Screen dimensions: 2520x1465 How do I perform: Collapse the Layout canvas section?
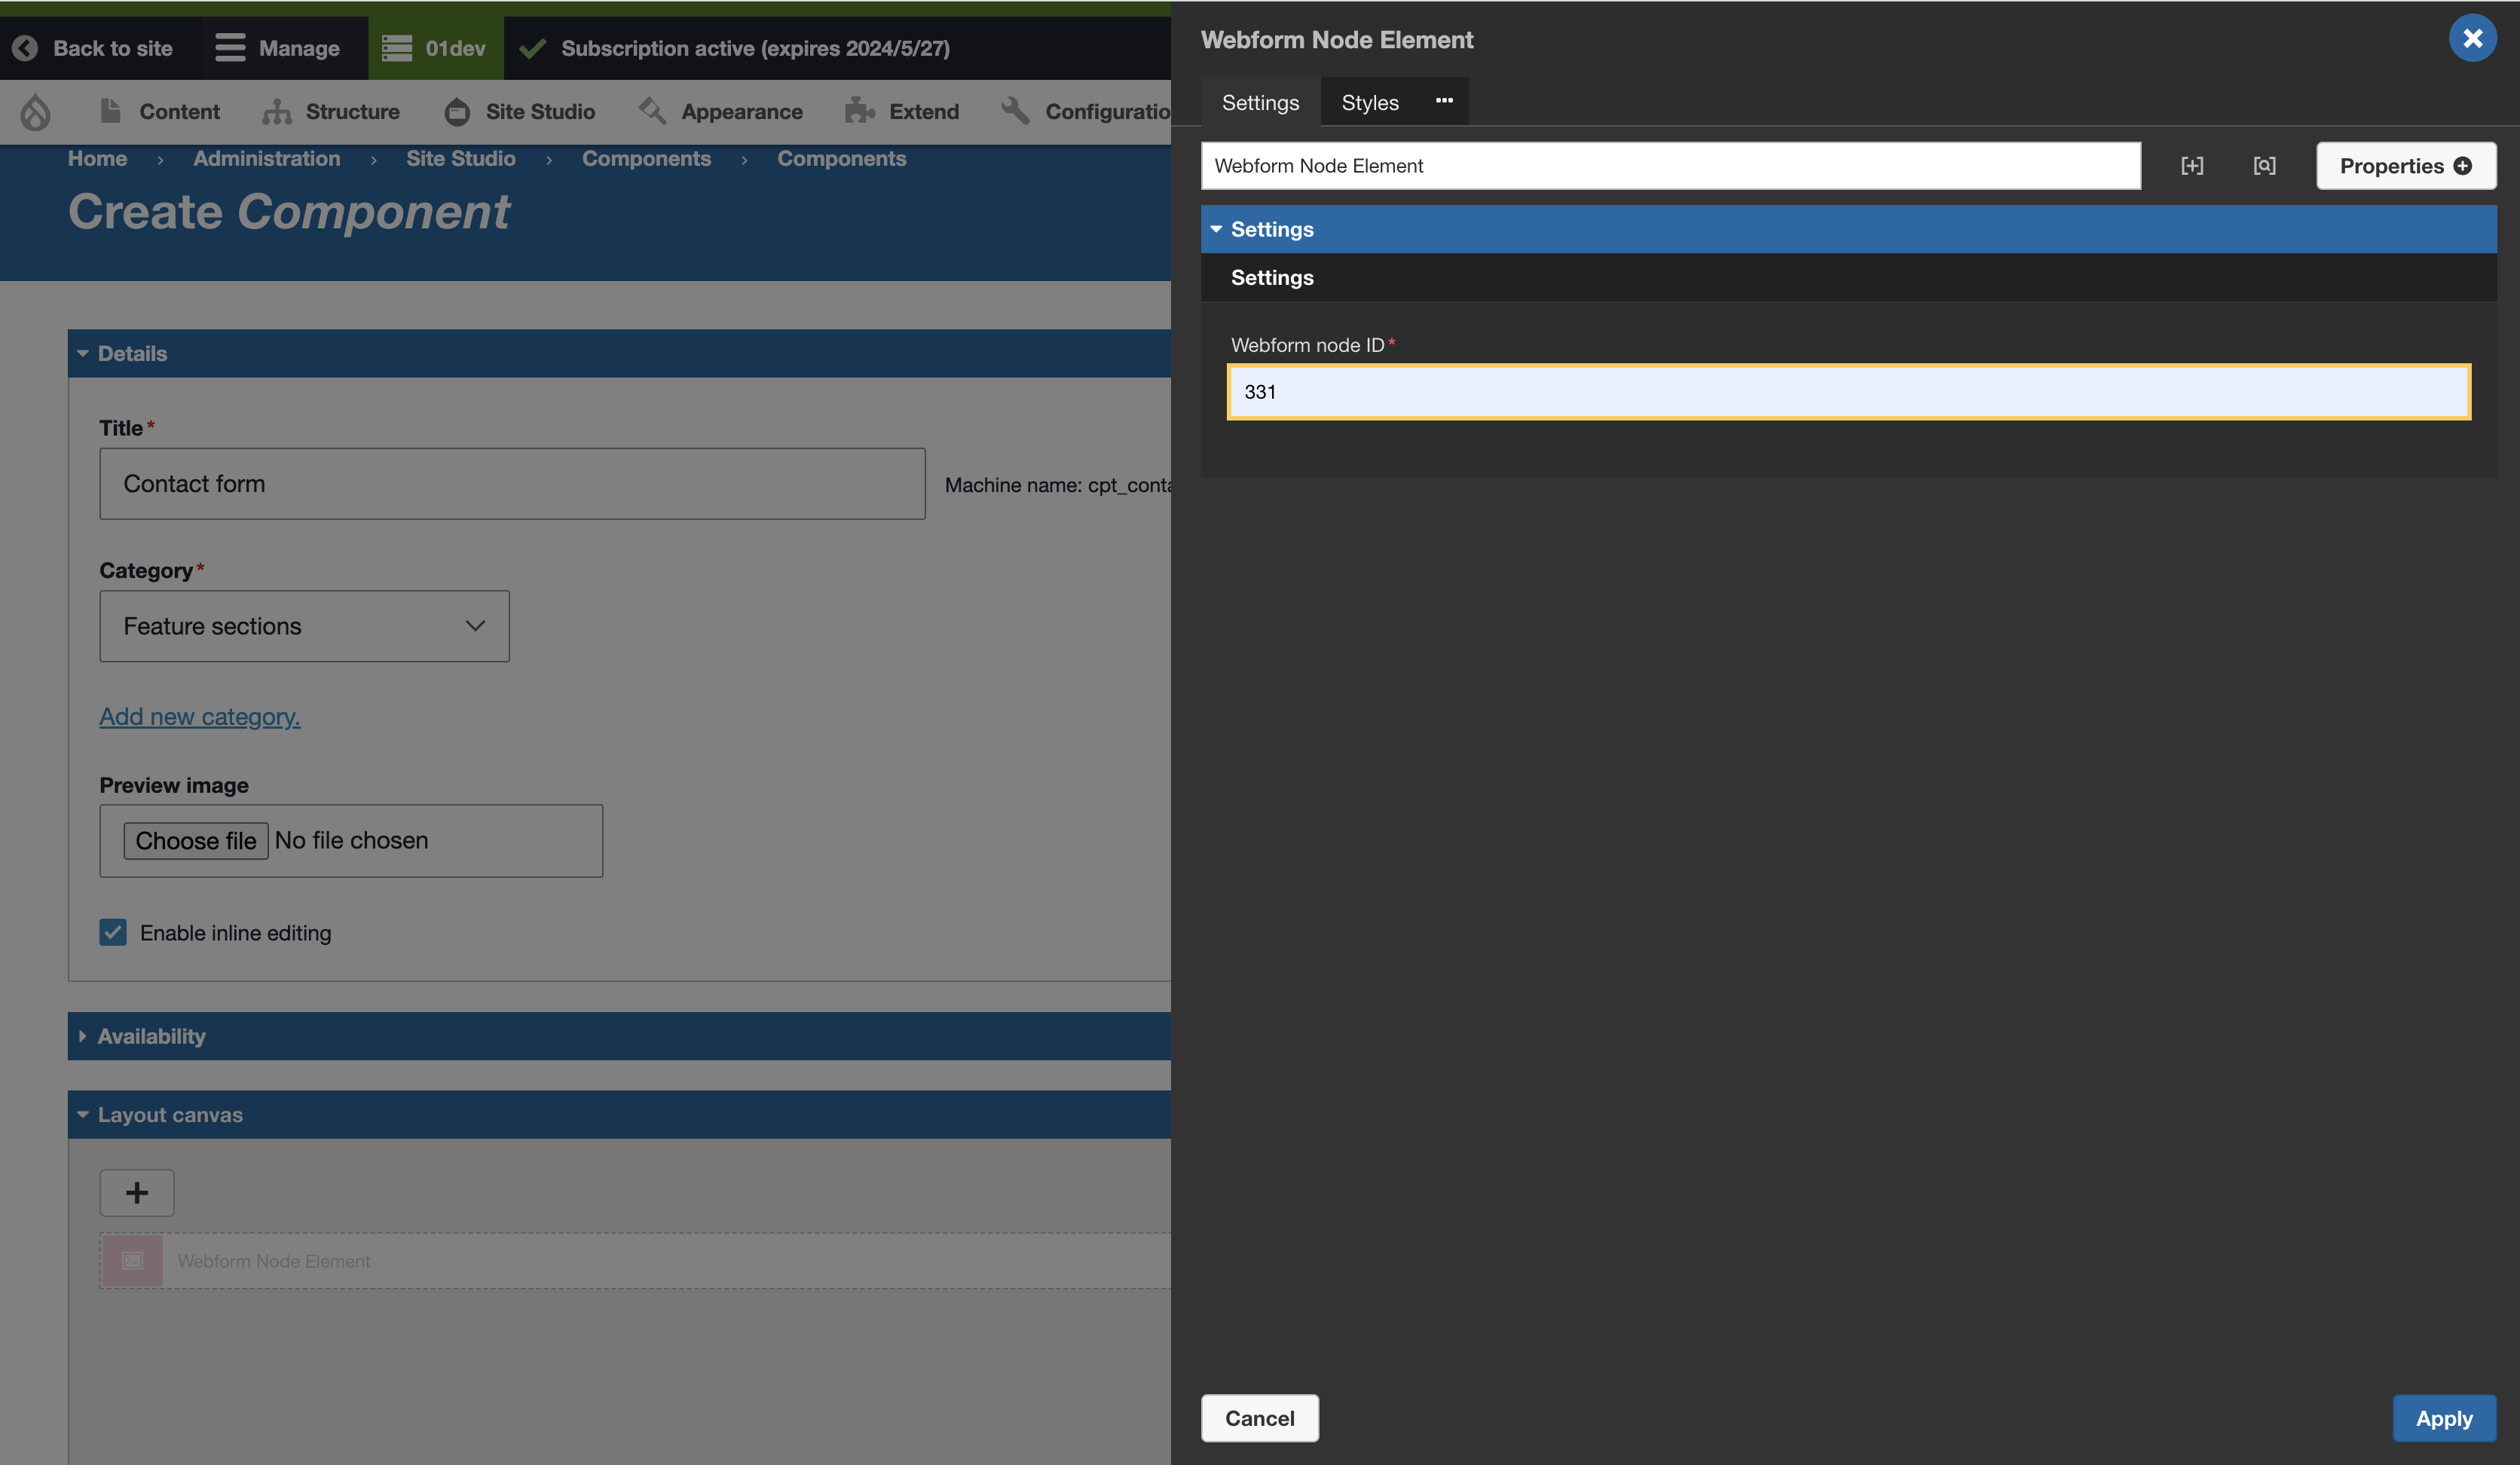[620, 1114]
